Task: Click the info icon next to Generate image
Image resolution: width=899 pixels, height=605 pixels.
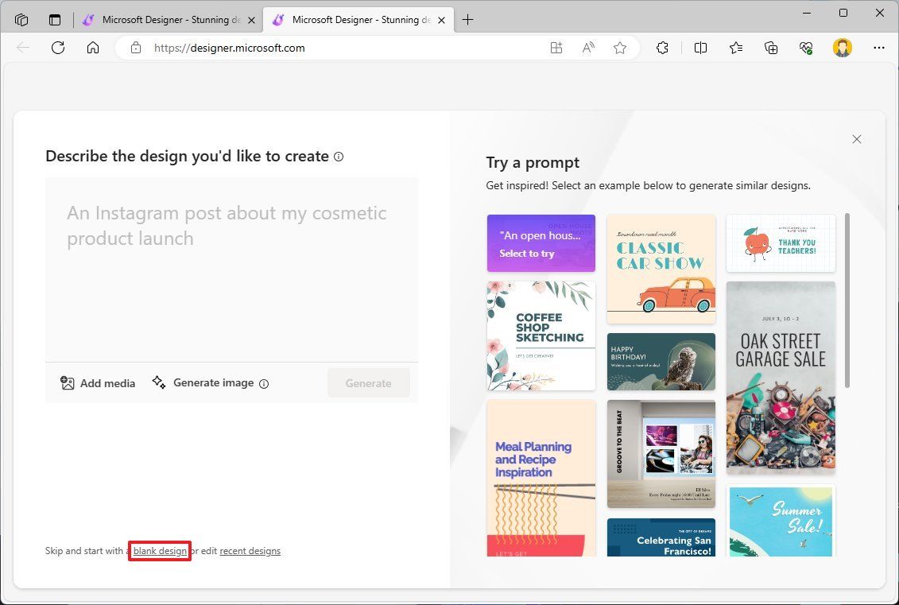Action: [263, 383]
